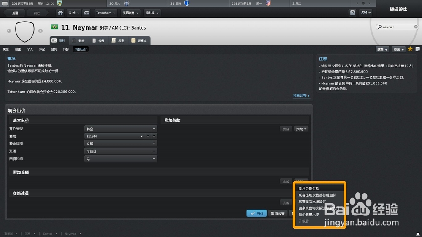Viewport: 422px width, 237px height.
Task: Click the 后退 back button
Action: pos(15,13)
